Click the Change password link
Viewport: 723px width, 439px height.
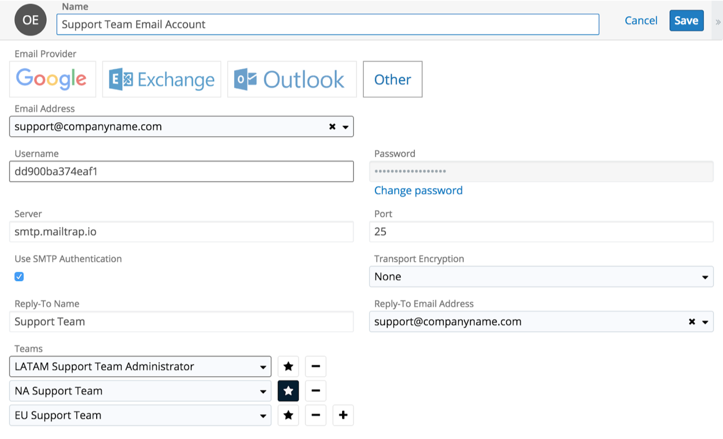(x=418, y=190)
